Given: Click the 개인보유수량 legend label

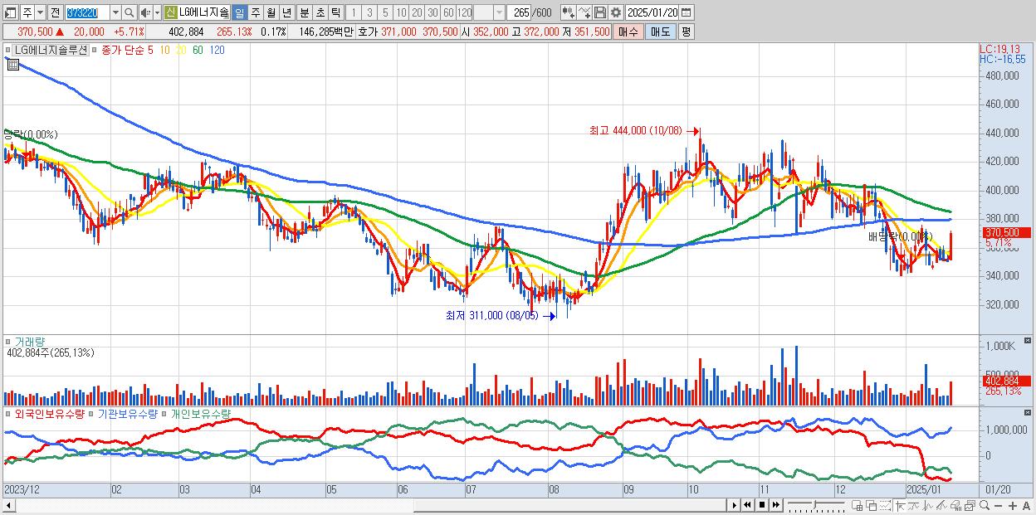Looking at the screenshot, I should 200,413.
